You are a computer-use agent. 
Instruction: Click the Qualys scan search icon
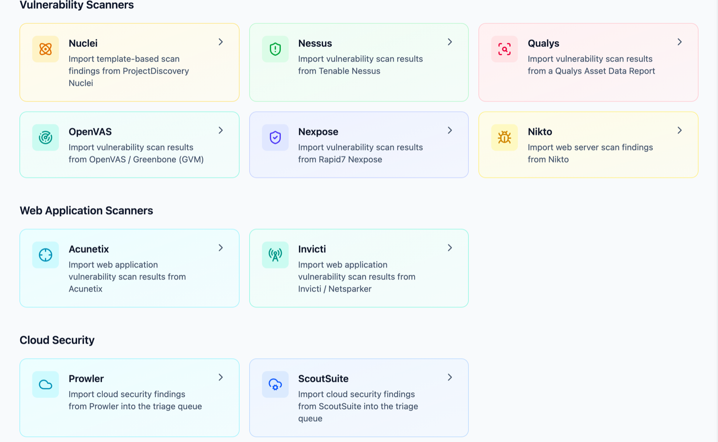[504, 49]
